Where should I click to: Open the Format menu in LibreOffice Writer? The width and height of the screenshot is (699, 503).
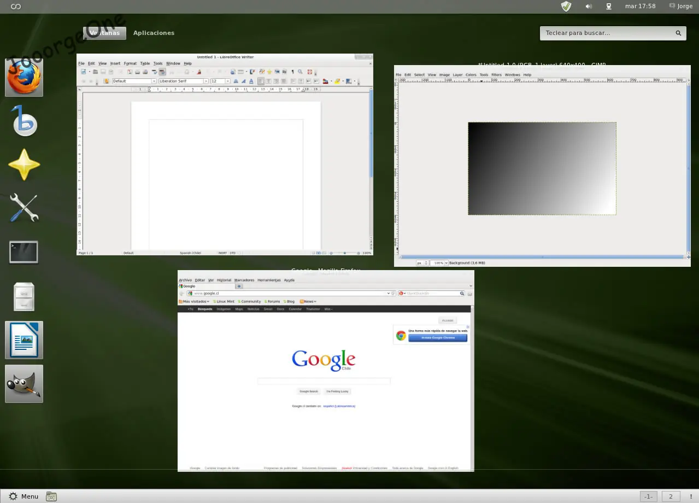tap(130, 63)
